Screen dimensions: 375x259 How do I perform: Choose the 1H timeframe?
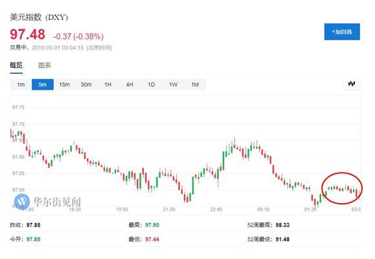(x=108, y=84)
